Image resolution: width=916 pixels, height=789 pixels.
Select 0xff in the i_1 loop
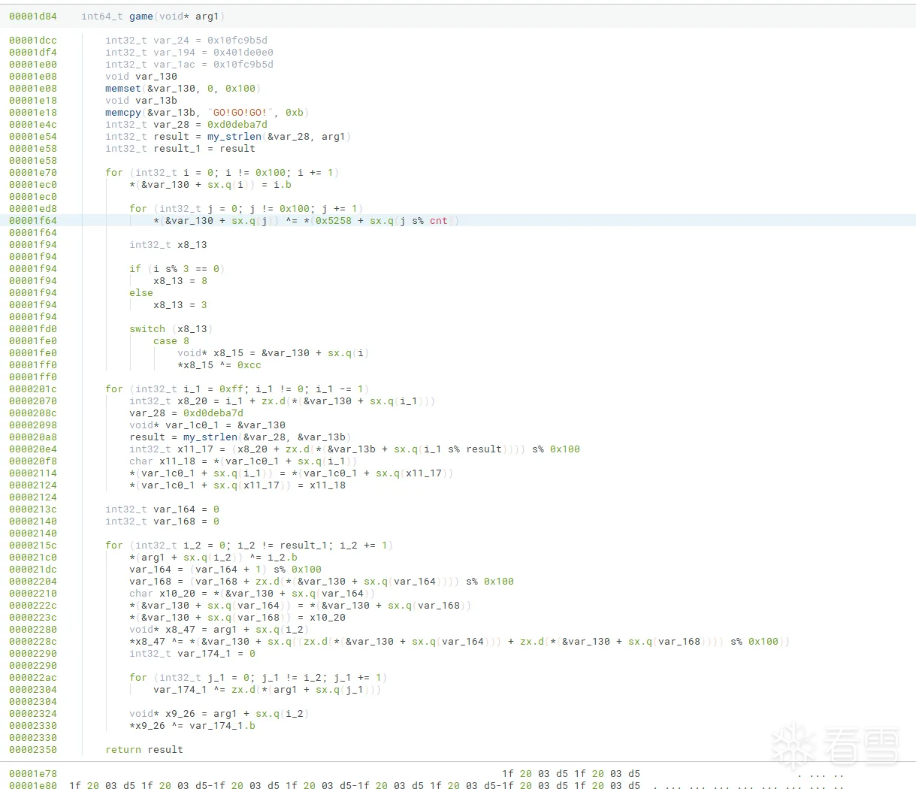pos(231,389)
